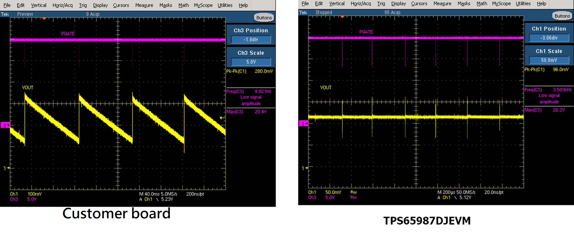This screenshot has height=237, width=574.
Task: Click Max(C3) 20.4V measurement readout
Action: tap(246, 112)
